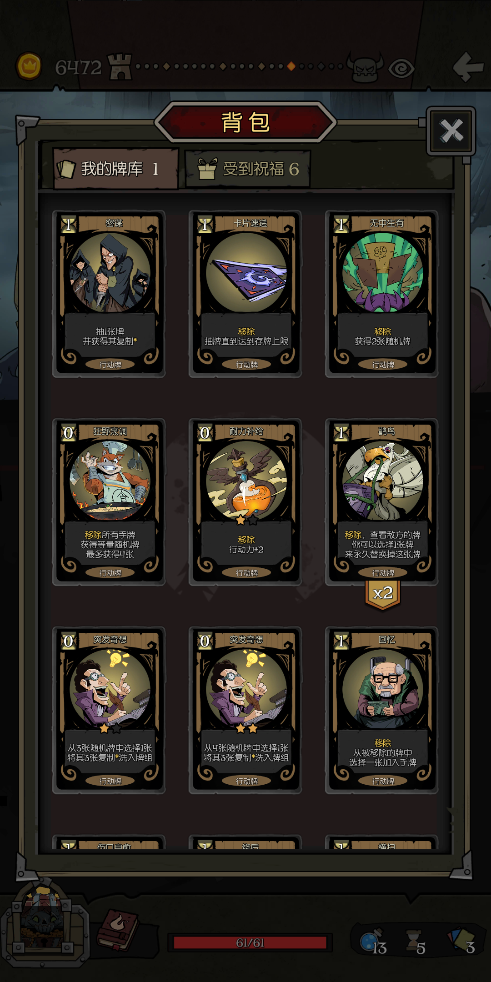
Task: Select the horned boss skull icon
Action: click(x=365, y=67)
